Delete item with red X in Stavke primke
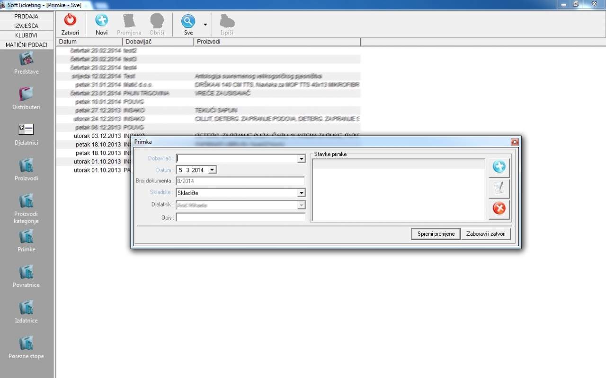This screenshot has height=378, width=606. pos(499,208)
